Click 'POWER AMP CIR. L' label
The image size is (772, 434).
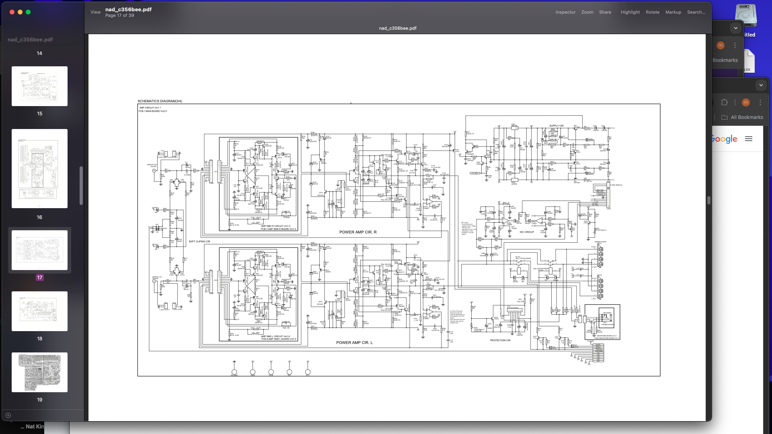point(355,343)
